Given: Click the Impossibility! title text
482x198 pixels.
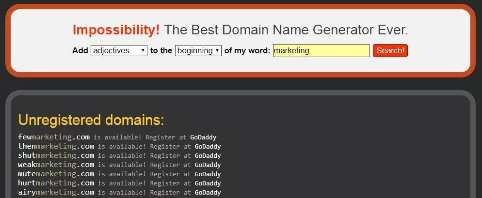Looking at the screenshot, I should click(116, 30).
